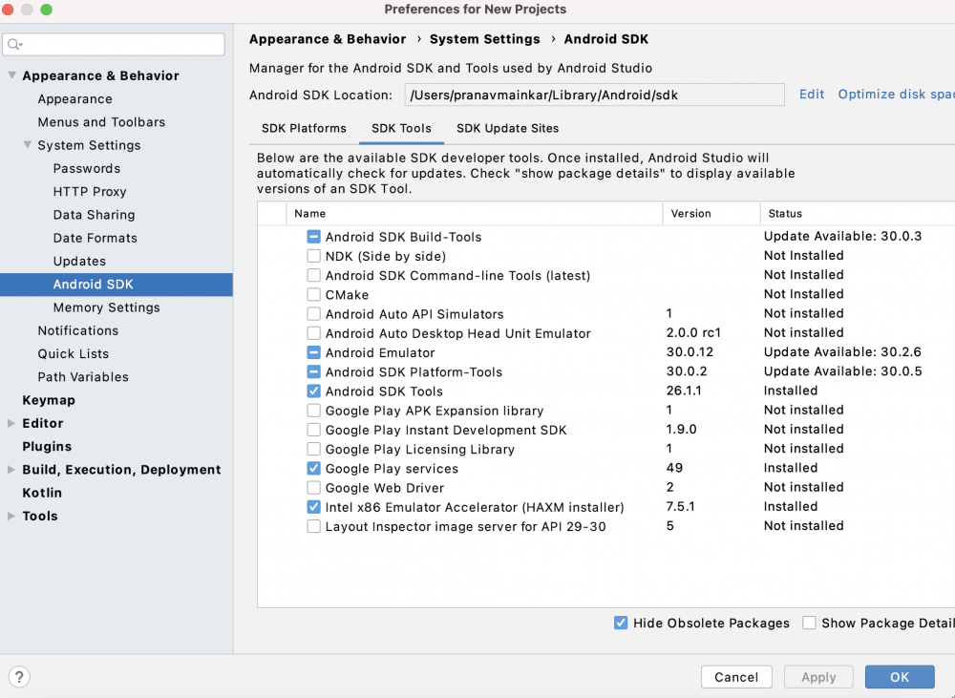
Task: Open the Updates settings page
Action: point(79,261)
